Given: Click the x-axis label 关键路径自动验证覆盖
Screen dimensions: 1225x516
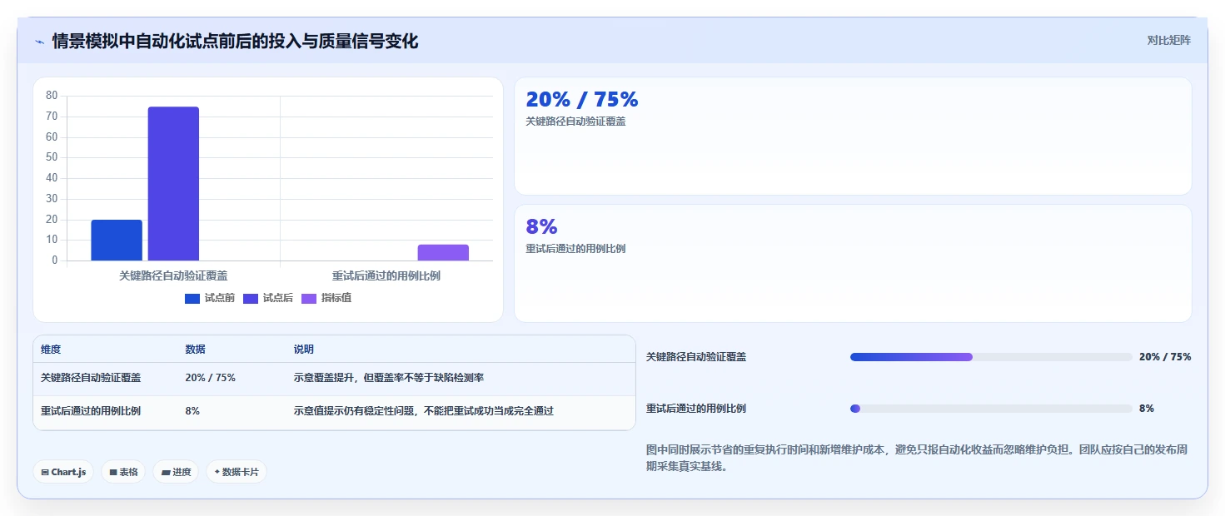Looking at the screenshot, I should [x=173, y=275].
